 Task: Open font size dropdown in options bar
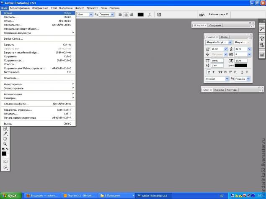click(91, 15)
